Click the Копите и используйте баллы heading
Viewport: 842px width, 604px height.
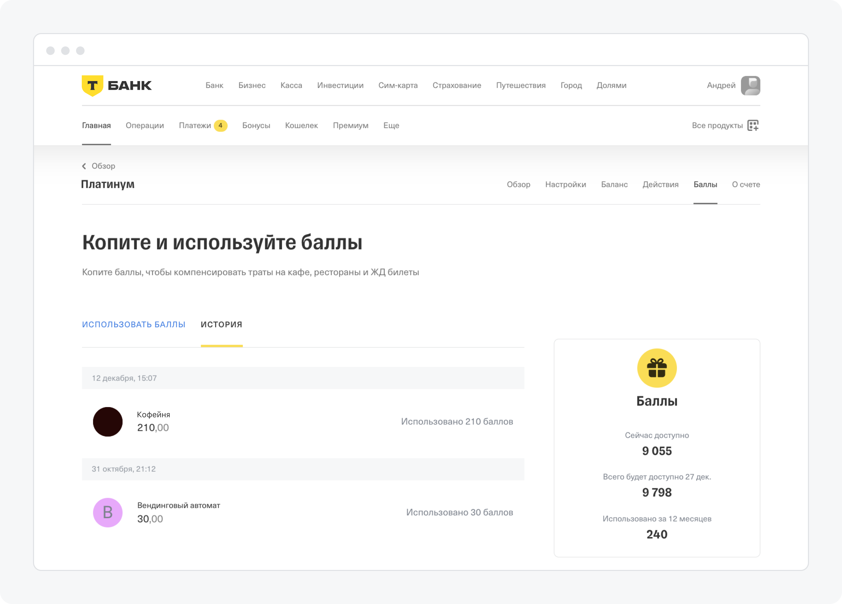coord(222,243)
